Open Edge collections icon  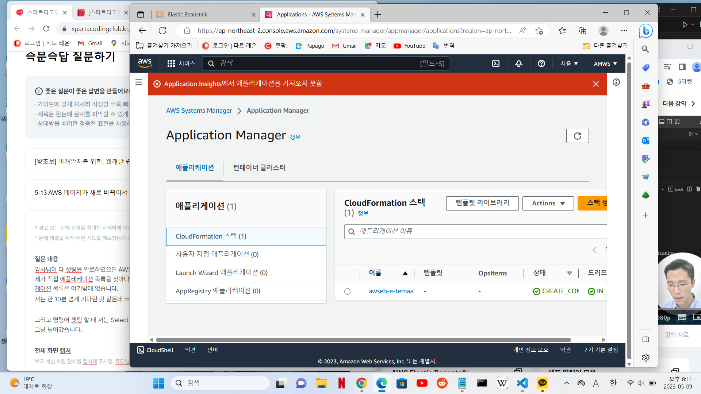(x=582, y=31)
